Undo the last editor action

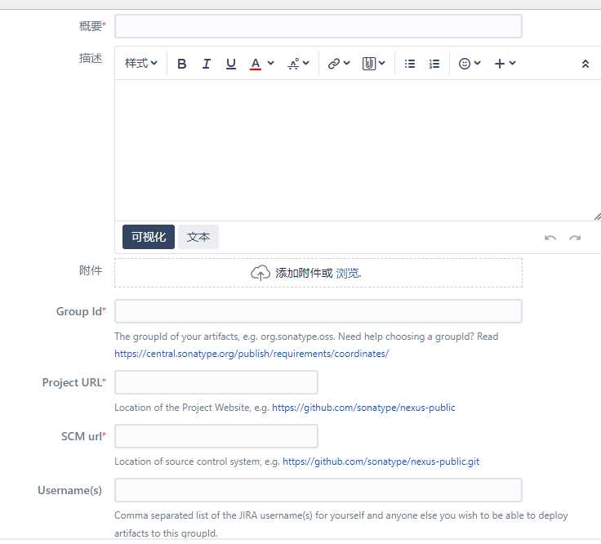550,238
